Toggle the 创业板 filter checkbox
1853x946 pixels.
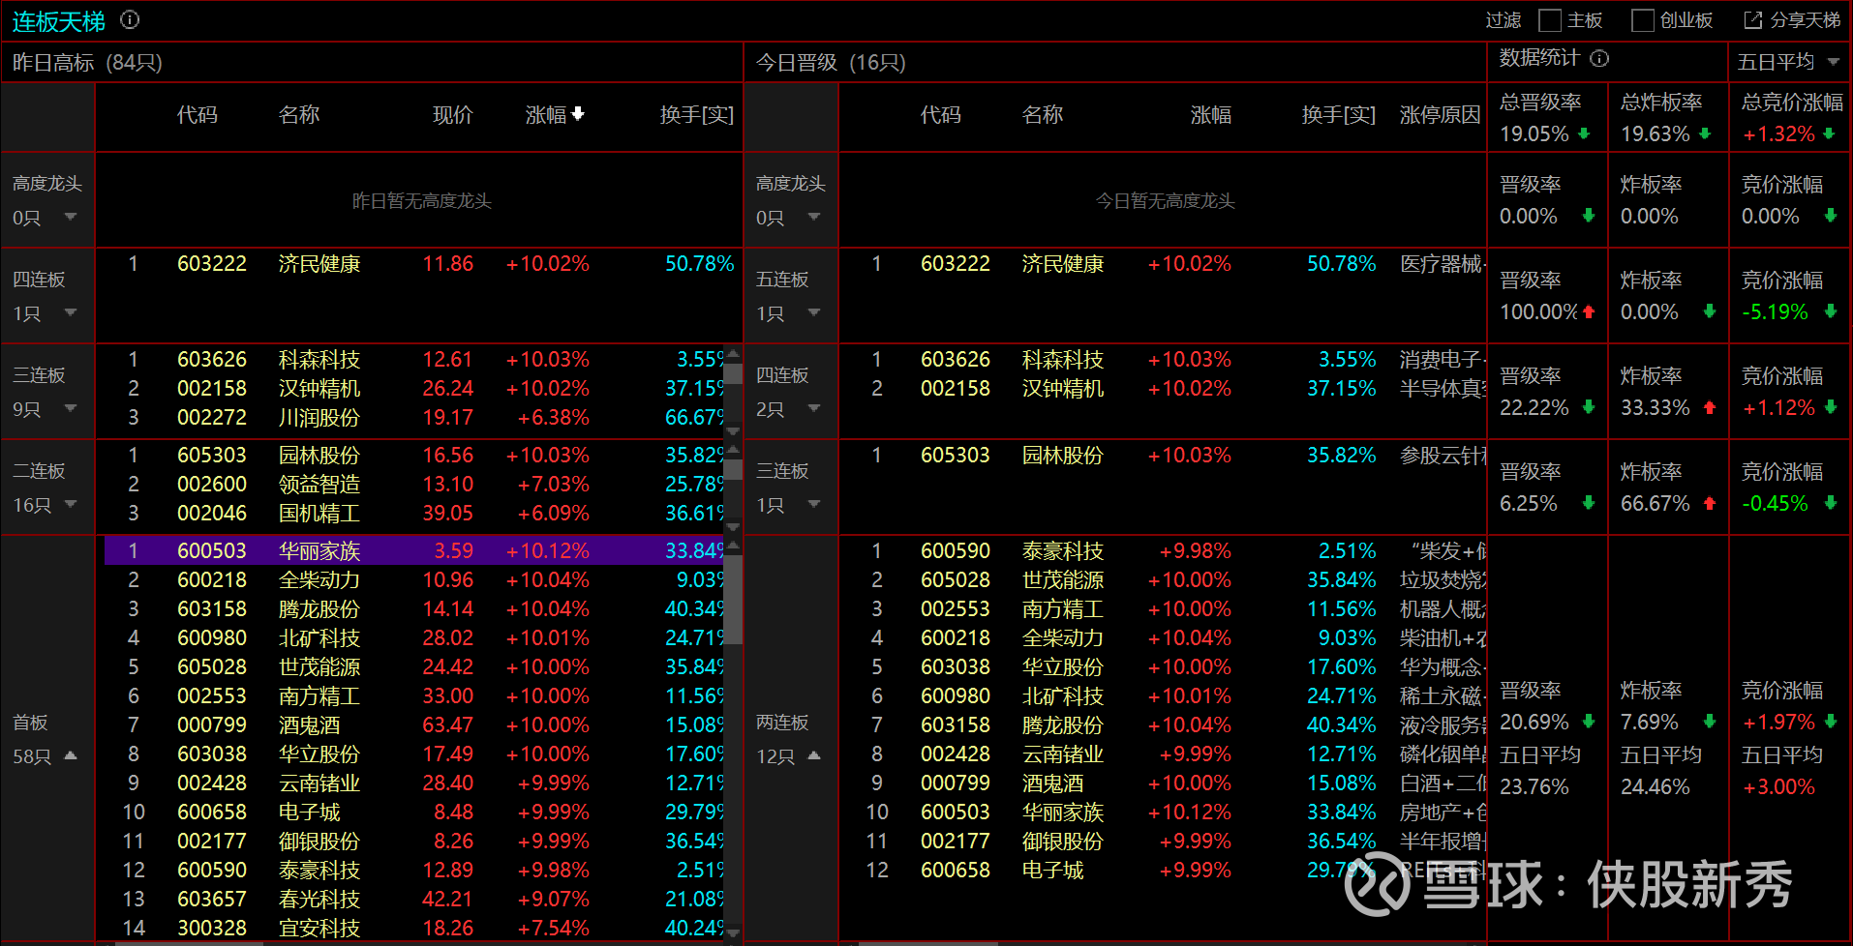(1643, 20)
